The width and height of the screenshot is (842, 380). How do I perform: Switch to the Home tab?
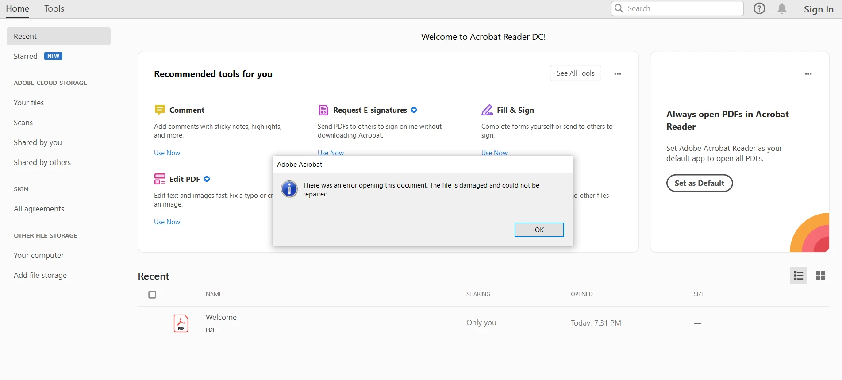(x=17, y=8)
